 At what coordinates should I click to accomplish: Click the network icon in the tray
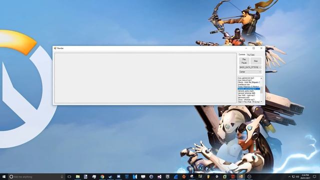click(x=293, y=176)
